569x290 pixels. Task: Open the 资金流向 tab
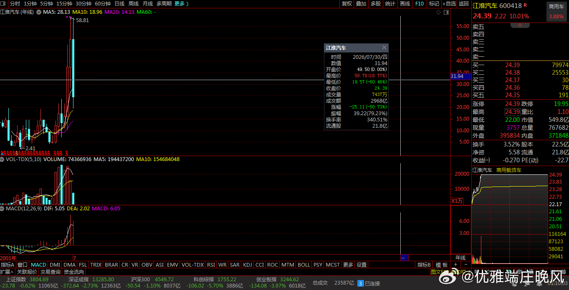pyautogui.click(x=74, y=272)
